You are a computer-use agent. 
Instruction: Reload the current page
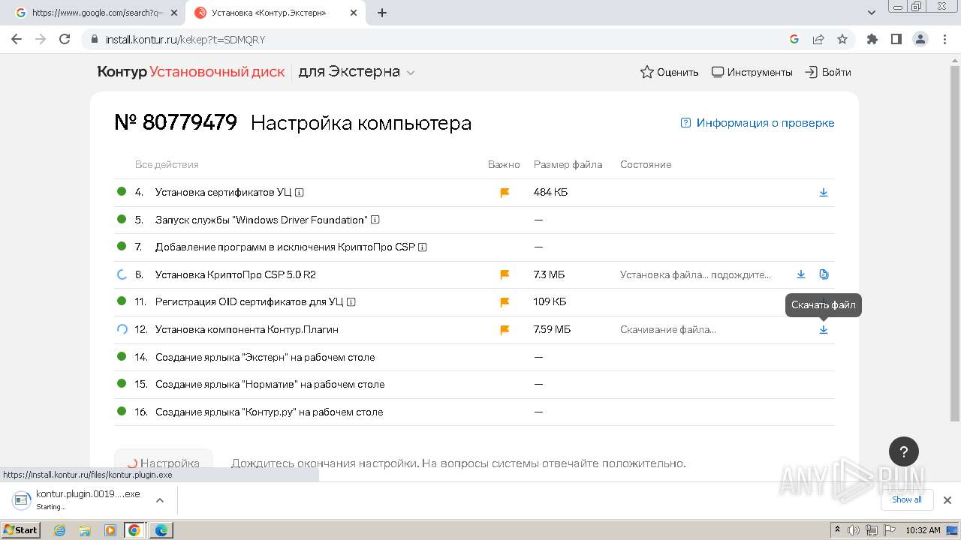click(x=65, y=39)
